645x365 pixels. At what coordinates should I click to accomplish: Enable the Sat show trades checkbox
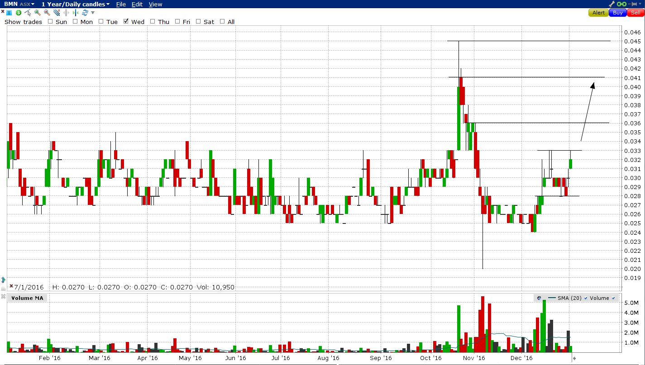coord(198,21)
